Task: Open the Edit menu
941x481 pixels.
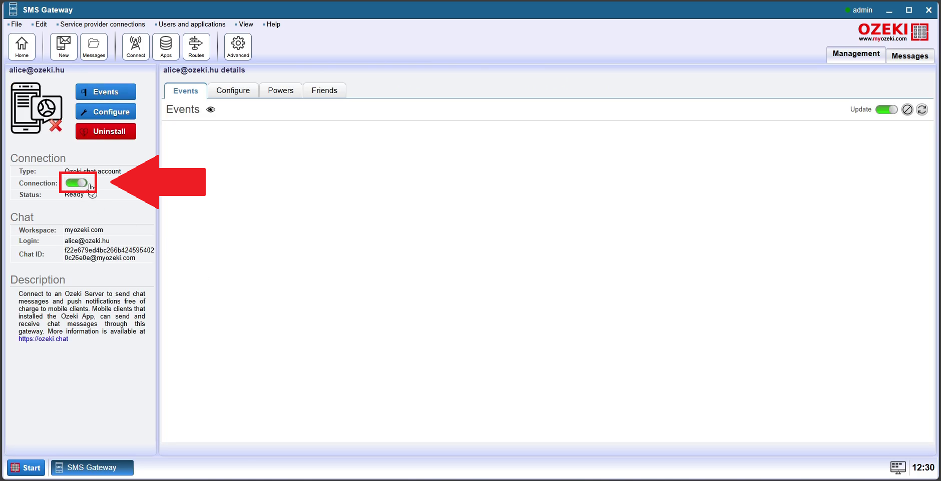Action: (x=41, y=24)
